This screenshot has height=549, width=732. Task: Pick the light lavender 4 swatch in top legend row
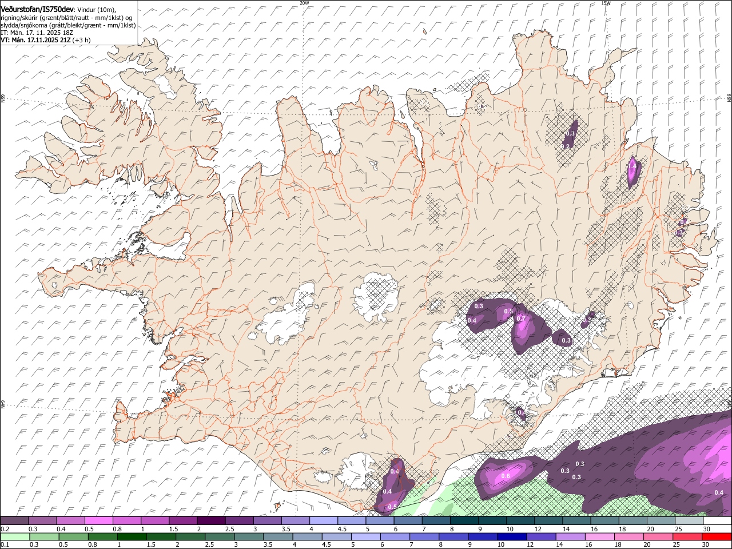pyautogui.click(x=323, y=521)
